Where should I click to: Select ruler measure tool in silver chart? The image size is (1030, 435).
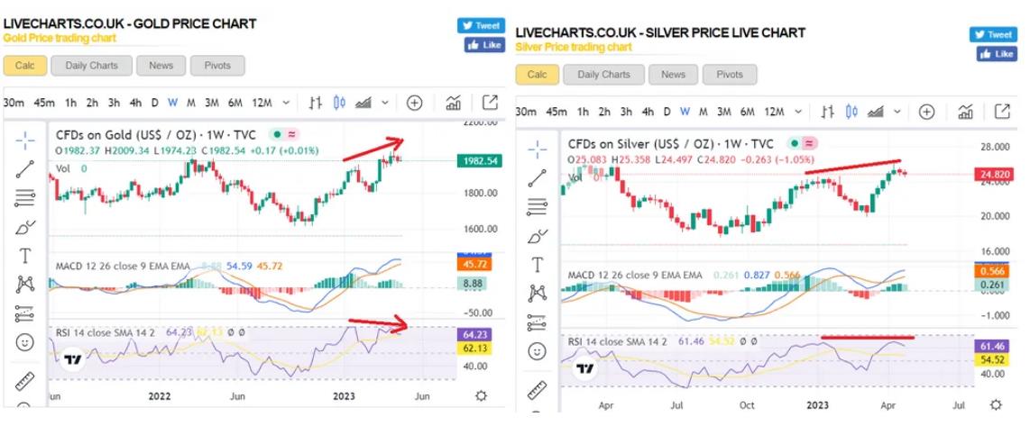(x=538, y=390)
